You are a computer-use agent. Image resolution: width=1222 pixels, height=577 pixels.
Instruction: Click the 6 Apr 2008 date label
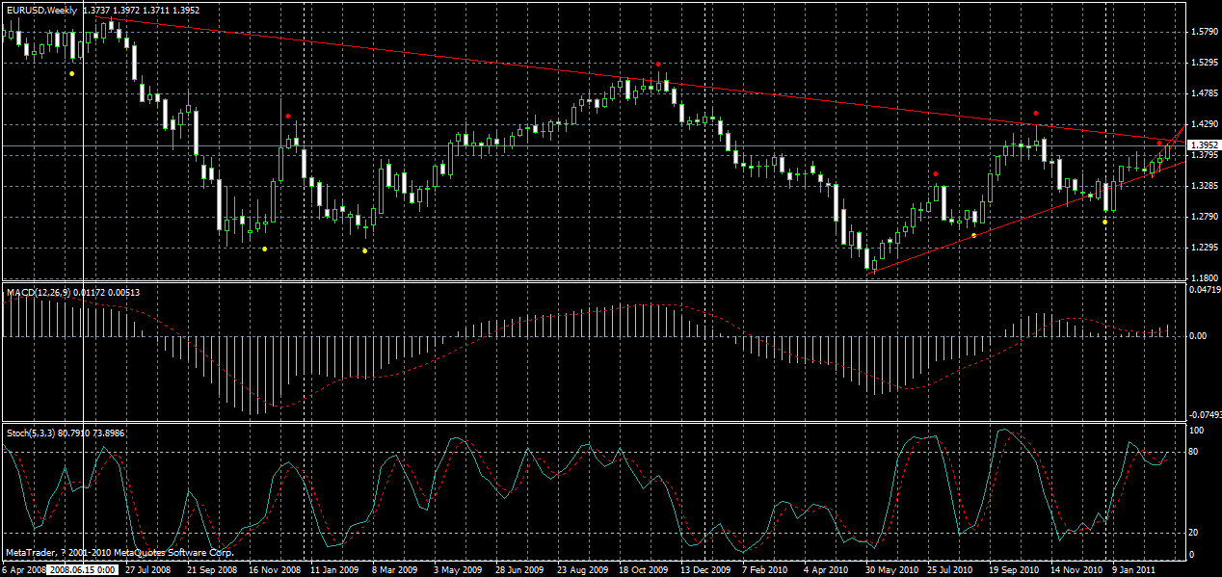[23, 568]
